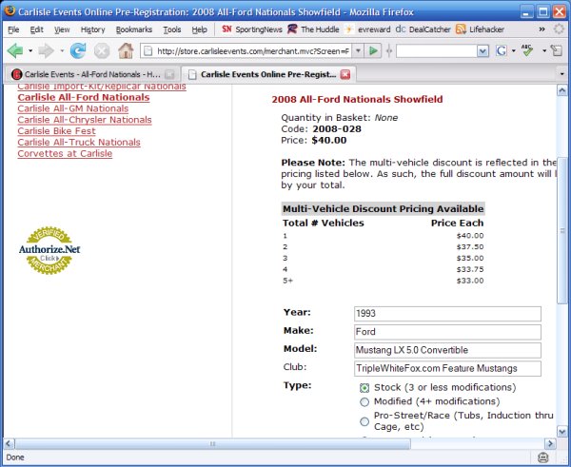Switch to the Carlisle Events All-Ford Nationals tab
Image resolution: width=571 pixels, height=467 pixels.
[x=91, y=74]
